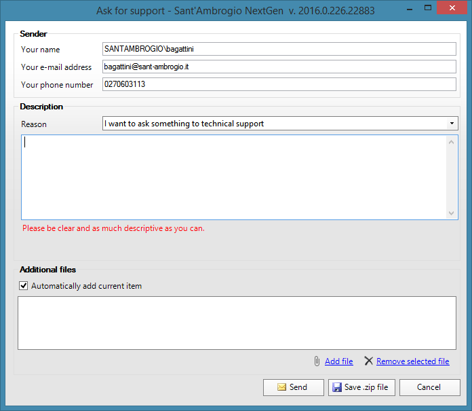Image resolution: width=472 pixels, height=411 pixels.
Task: Click the Add file link
Action: (x=338, y=361)
